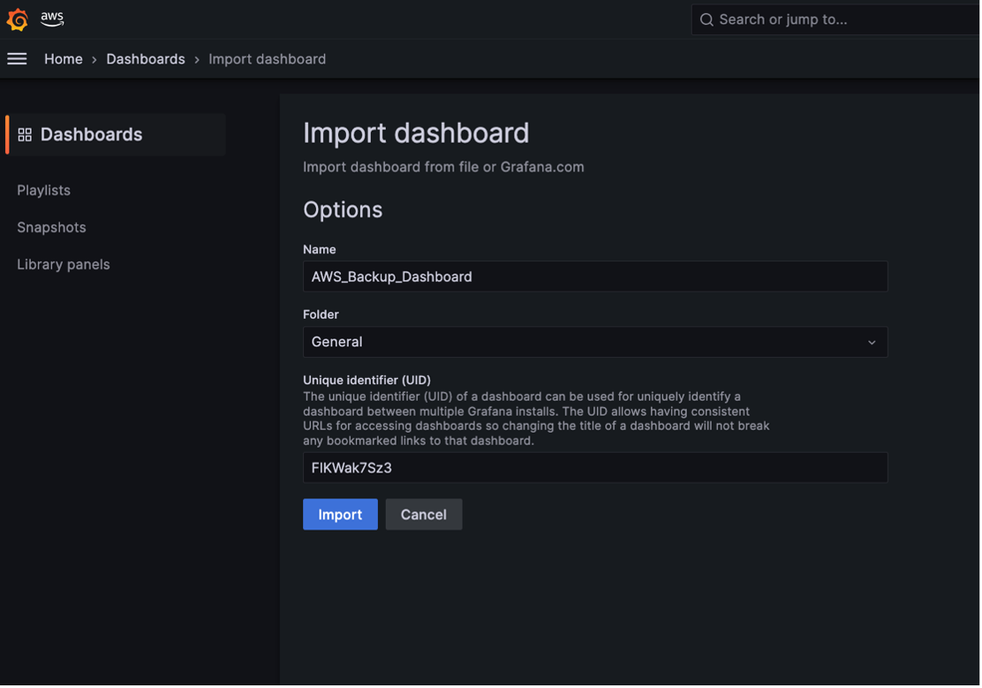Edit the dashboard Name field
Screen dimensions: 982x688
pyautogui.click(x=595, y=276)
